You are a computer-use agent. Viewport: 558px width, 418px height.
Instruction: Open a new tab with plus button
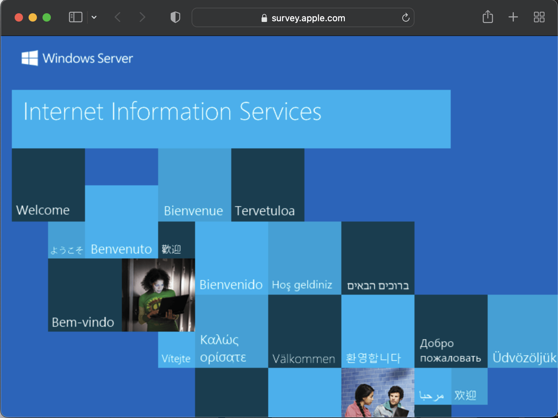coord(513,17)
